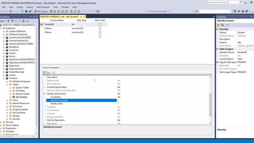Toggle Allow Nulls for LName
The image size is (254, 143).
pyautogui.click(x=100, y=28)
